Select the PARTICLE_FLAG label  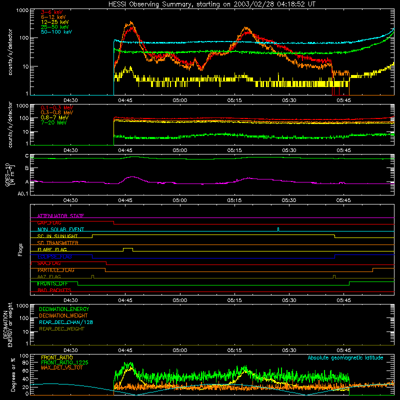coord(56,270)
